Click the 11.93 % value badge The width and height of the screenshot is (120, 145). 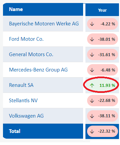(x=102, y=86)
